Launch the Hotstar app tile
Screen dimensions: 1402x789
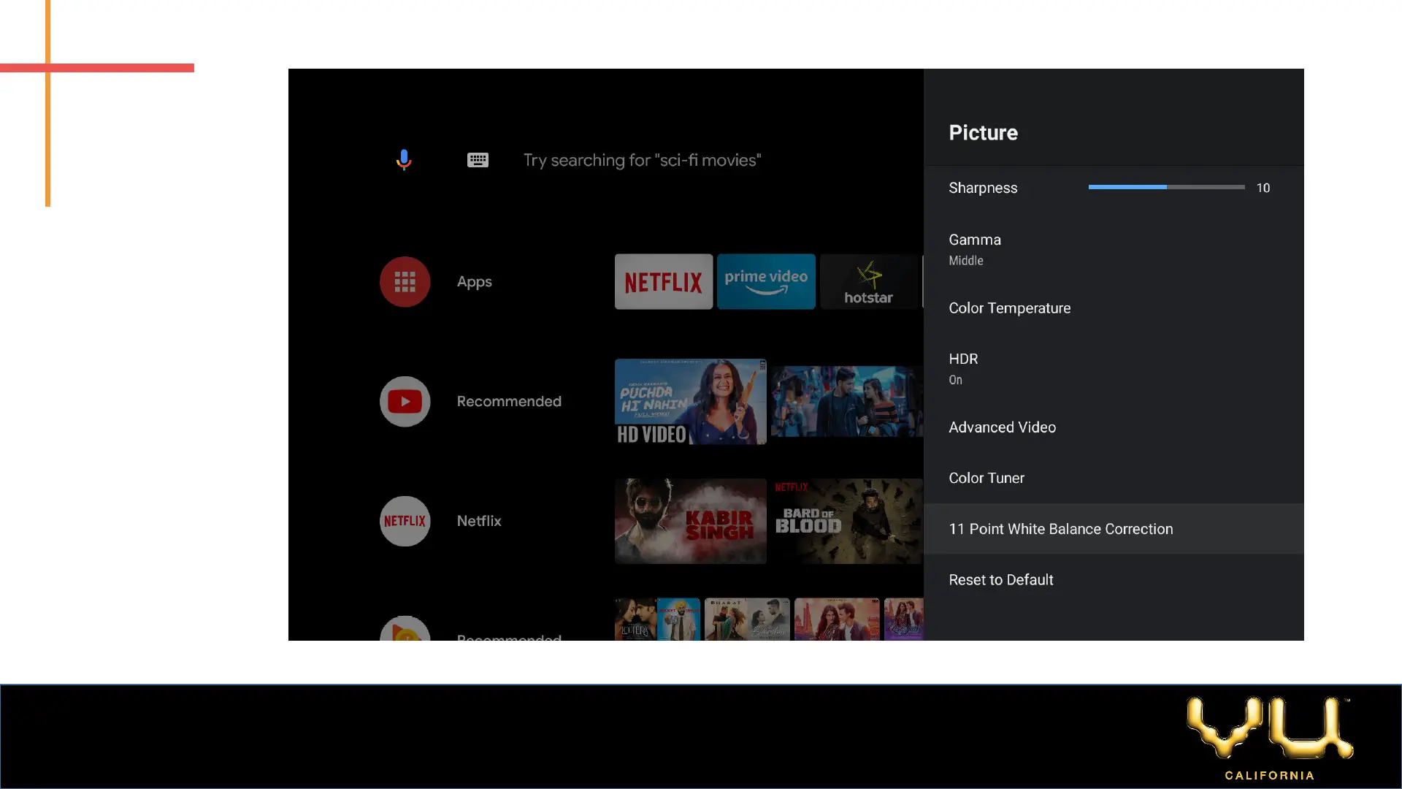tap(868, 282)
